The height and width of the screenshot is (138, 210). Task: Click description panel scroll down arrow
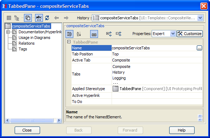tap(200, 119)
